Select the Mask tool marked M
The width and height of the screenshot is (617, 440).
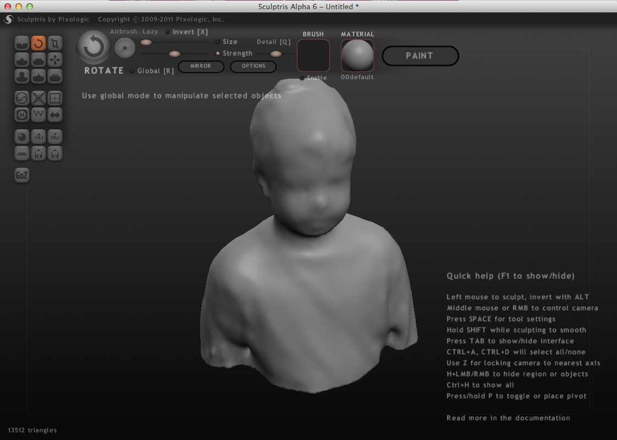(x=22, y=115)
